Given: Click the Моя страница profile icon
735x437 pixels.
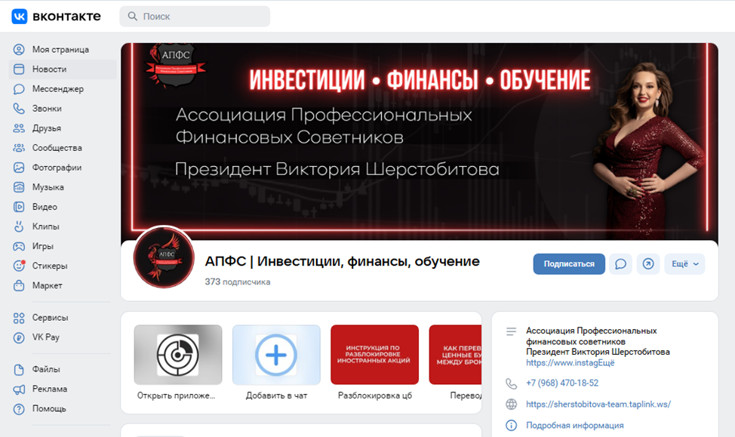Looking at the screenshot, I should [x=19, y=49].
